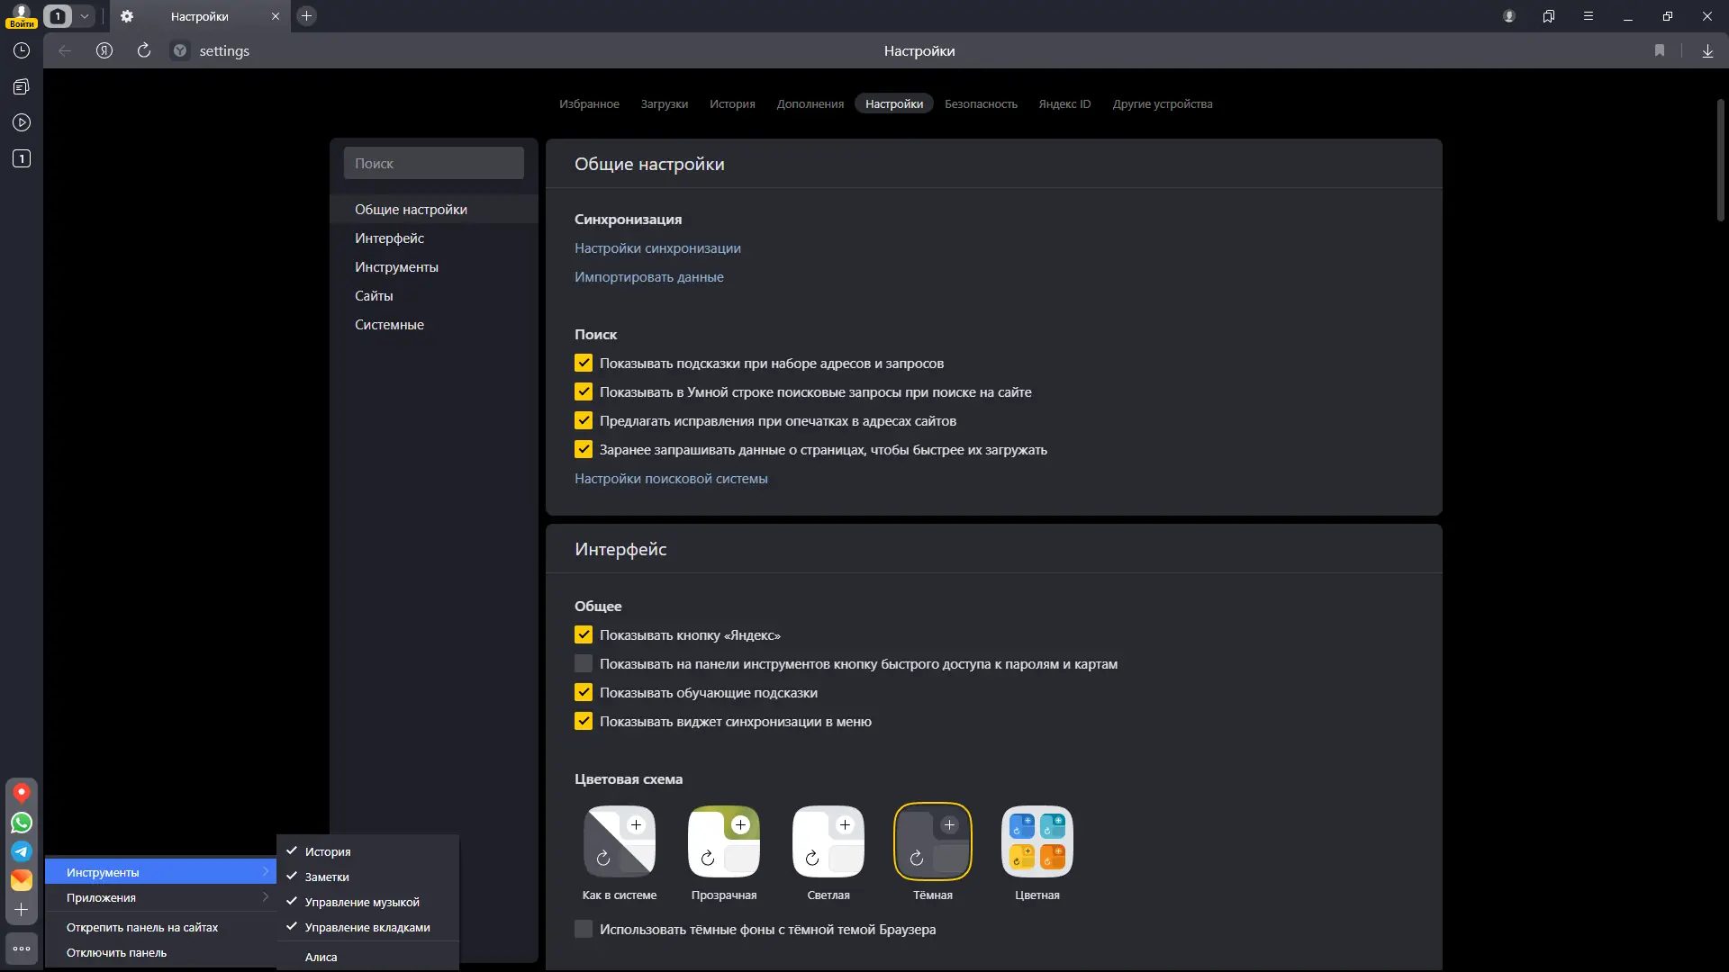Toggle dark backgrounds with dark theme checkbox
The image size is (1729, 972).
pyautogui.click(x=584, y=930)
